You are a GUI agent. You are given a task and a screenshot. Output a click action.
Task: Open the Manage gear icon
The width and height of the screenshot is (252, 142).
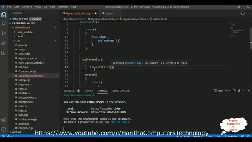pyautogui.click(x=4, y=129)
